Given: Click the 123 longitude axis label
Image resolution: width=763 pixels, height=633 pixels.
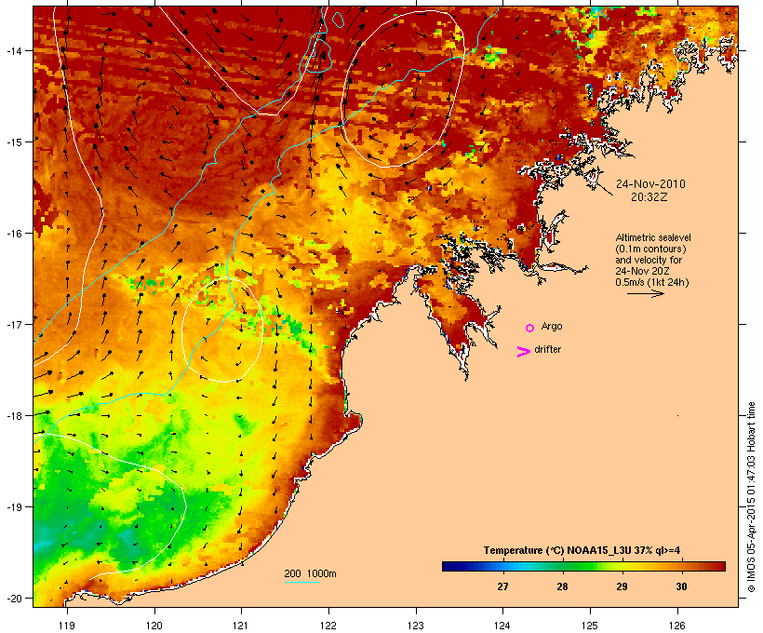Looking at the screenshot, I should pyautogui.click(x=416, y=626).
